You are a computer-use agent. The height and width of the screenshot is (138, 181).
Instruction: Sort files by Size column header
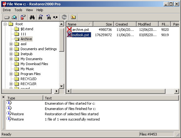click(104, 24)
